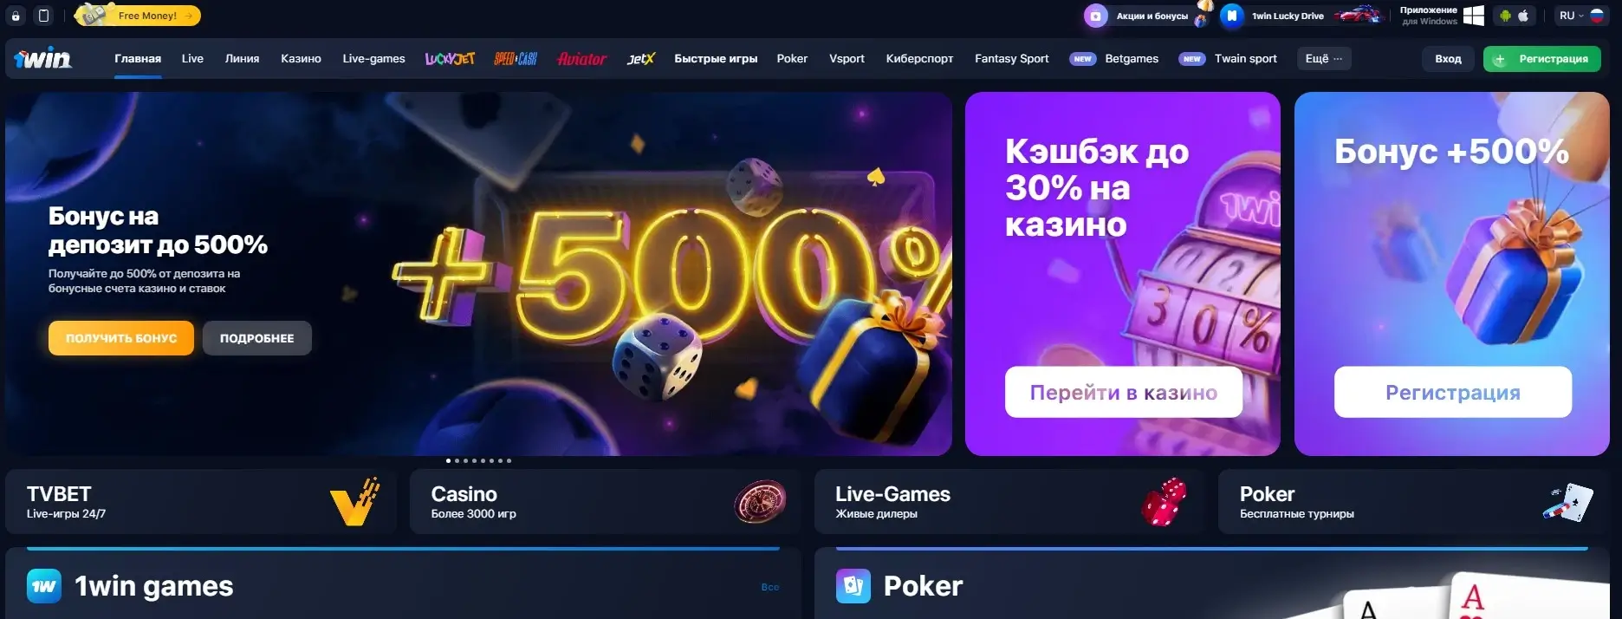1622x619 pixels.
Task: Click the Вход button
Action: point(1448,59)
